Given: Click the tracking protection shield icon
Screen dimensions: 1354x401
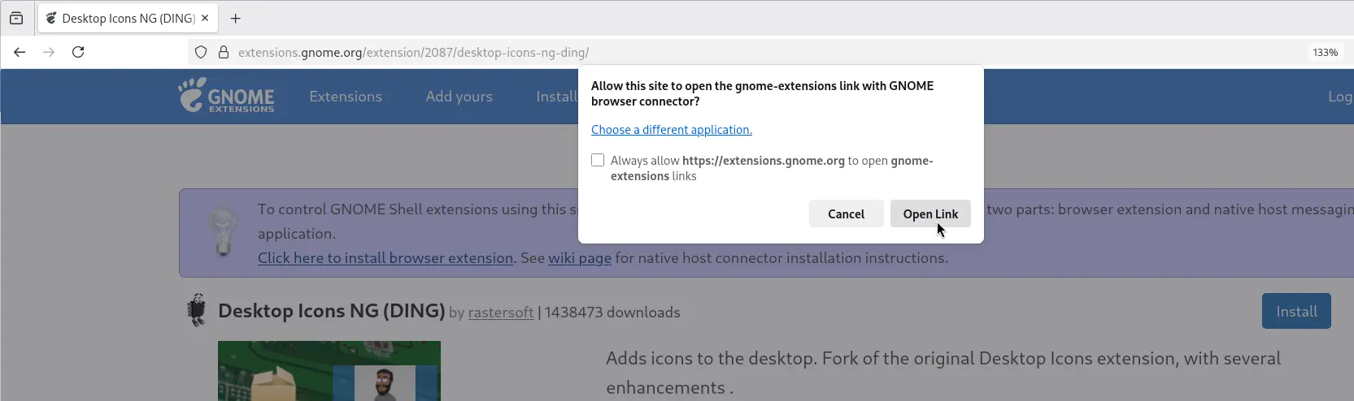Looking at the screenshot, I should point(201,52).
